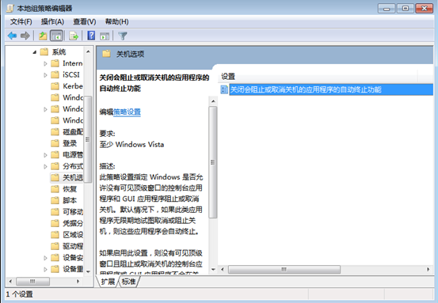
Task: Expand the 设备重 tree node
Action: point(45,269)
